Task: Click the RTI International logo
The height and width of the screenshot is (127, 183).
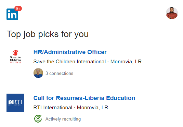Action: click(x=15, y=102)
